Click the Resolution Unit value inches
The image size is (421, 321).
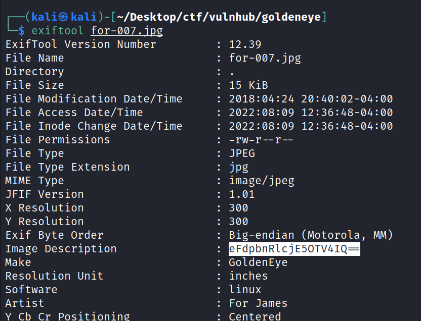click(x=248, y=276)
